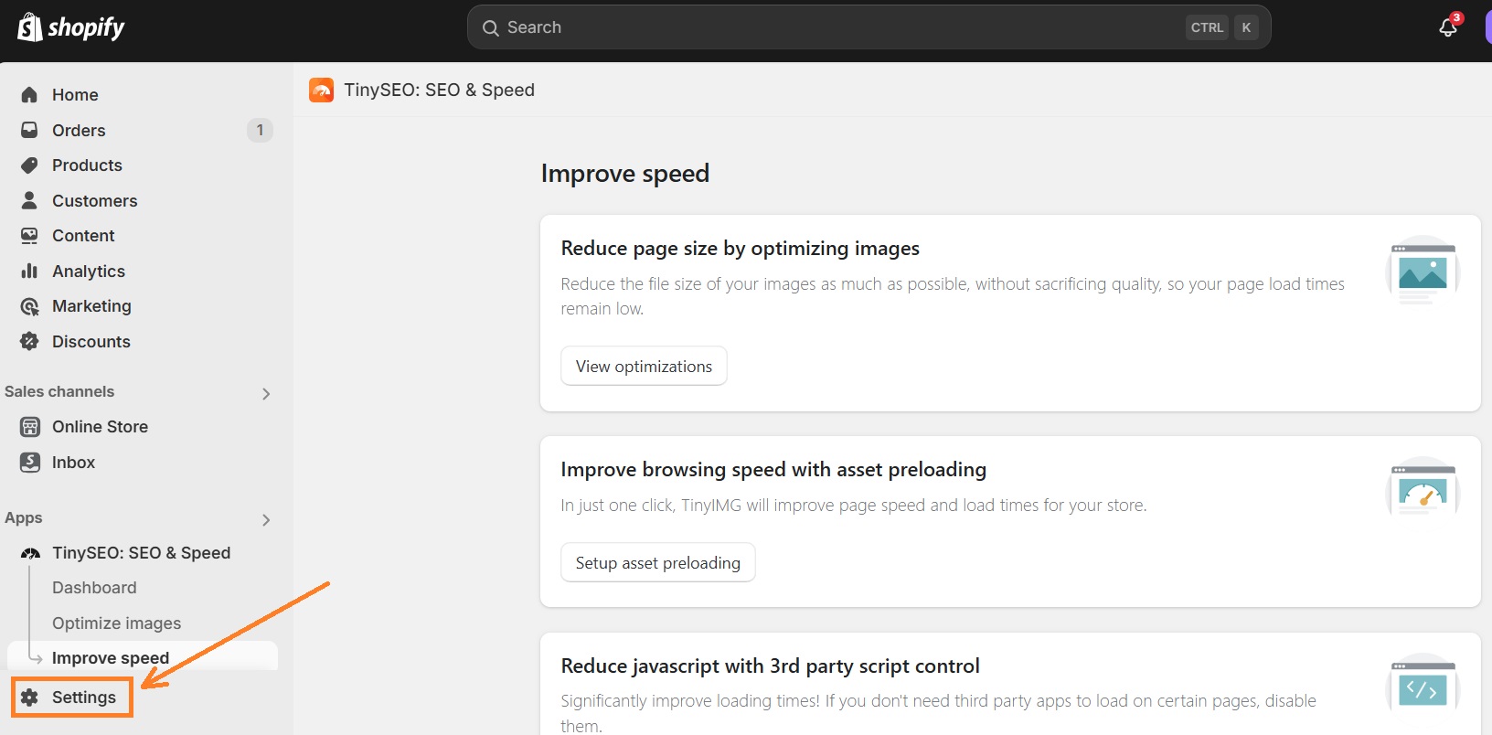This screenshot has height=735, width=1492.
Task: Click the 'Improve speed' page heading
Action: [x=625, y=173]
